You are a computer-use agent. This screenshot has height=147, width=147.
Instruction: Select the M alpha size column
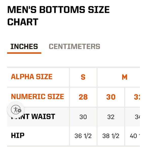(x=124, y=77)
